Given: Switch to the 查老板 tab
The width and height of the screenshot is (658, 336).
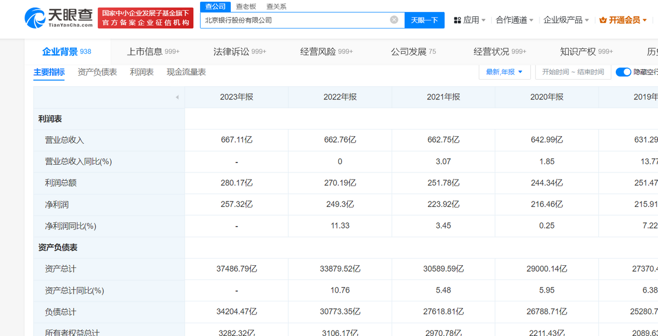Looking at the screenshot, I should click(246, 7).
